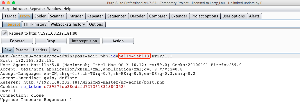The height and width of the screenshot is (103, 300).
Task: Click the Accept-Language header line
Action: 98,74
